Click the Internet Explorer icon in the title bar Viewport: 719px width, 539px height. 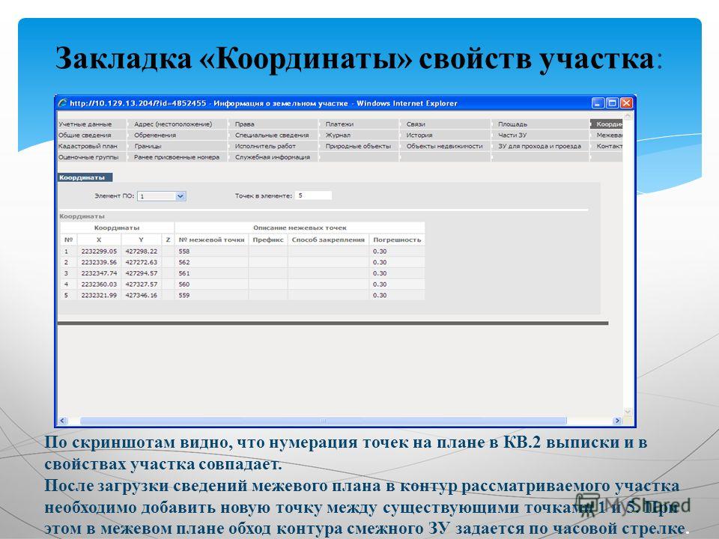click(62, 103)
